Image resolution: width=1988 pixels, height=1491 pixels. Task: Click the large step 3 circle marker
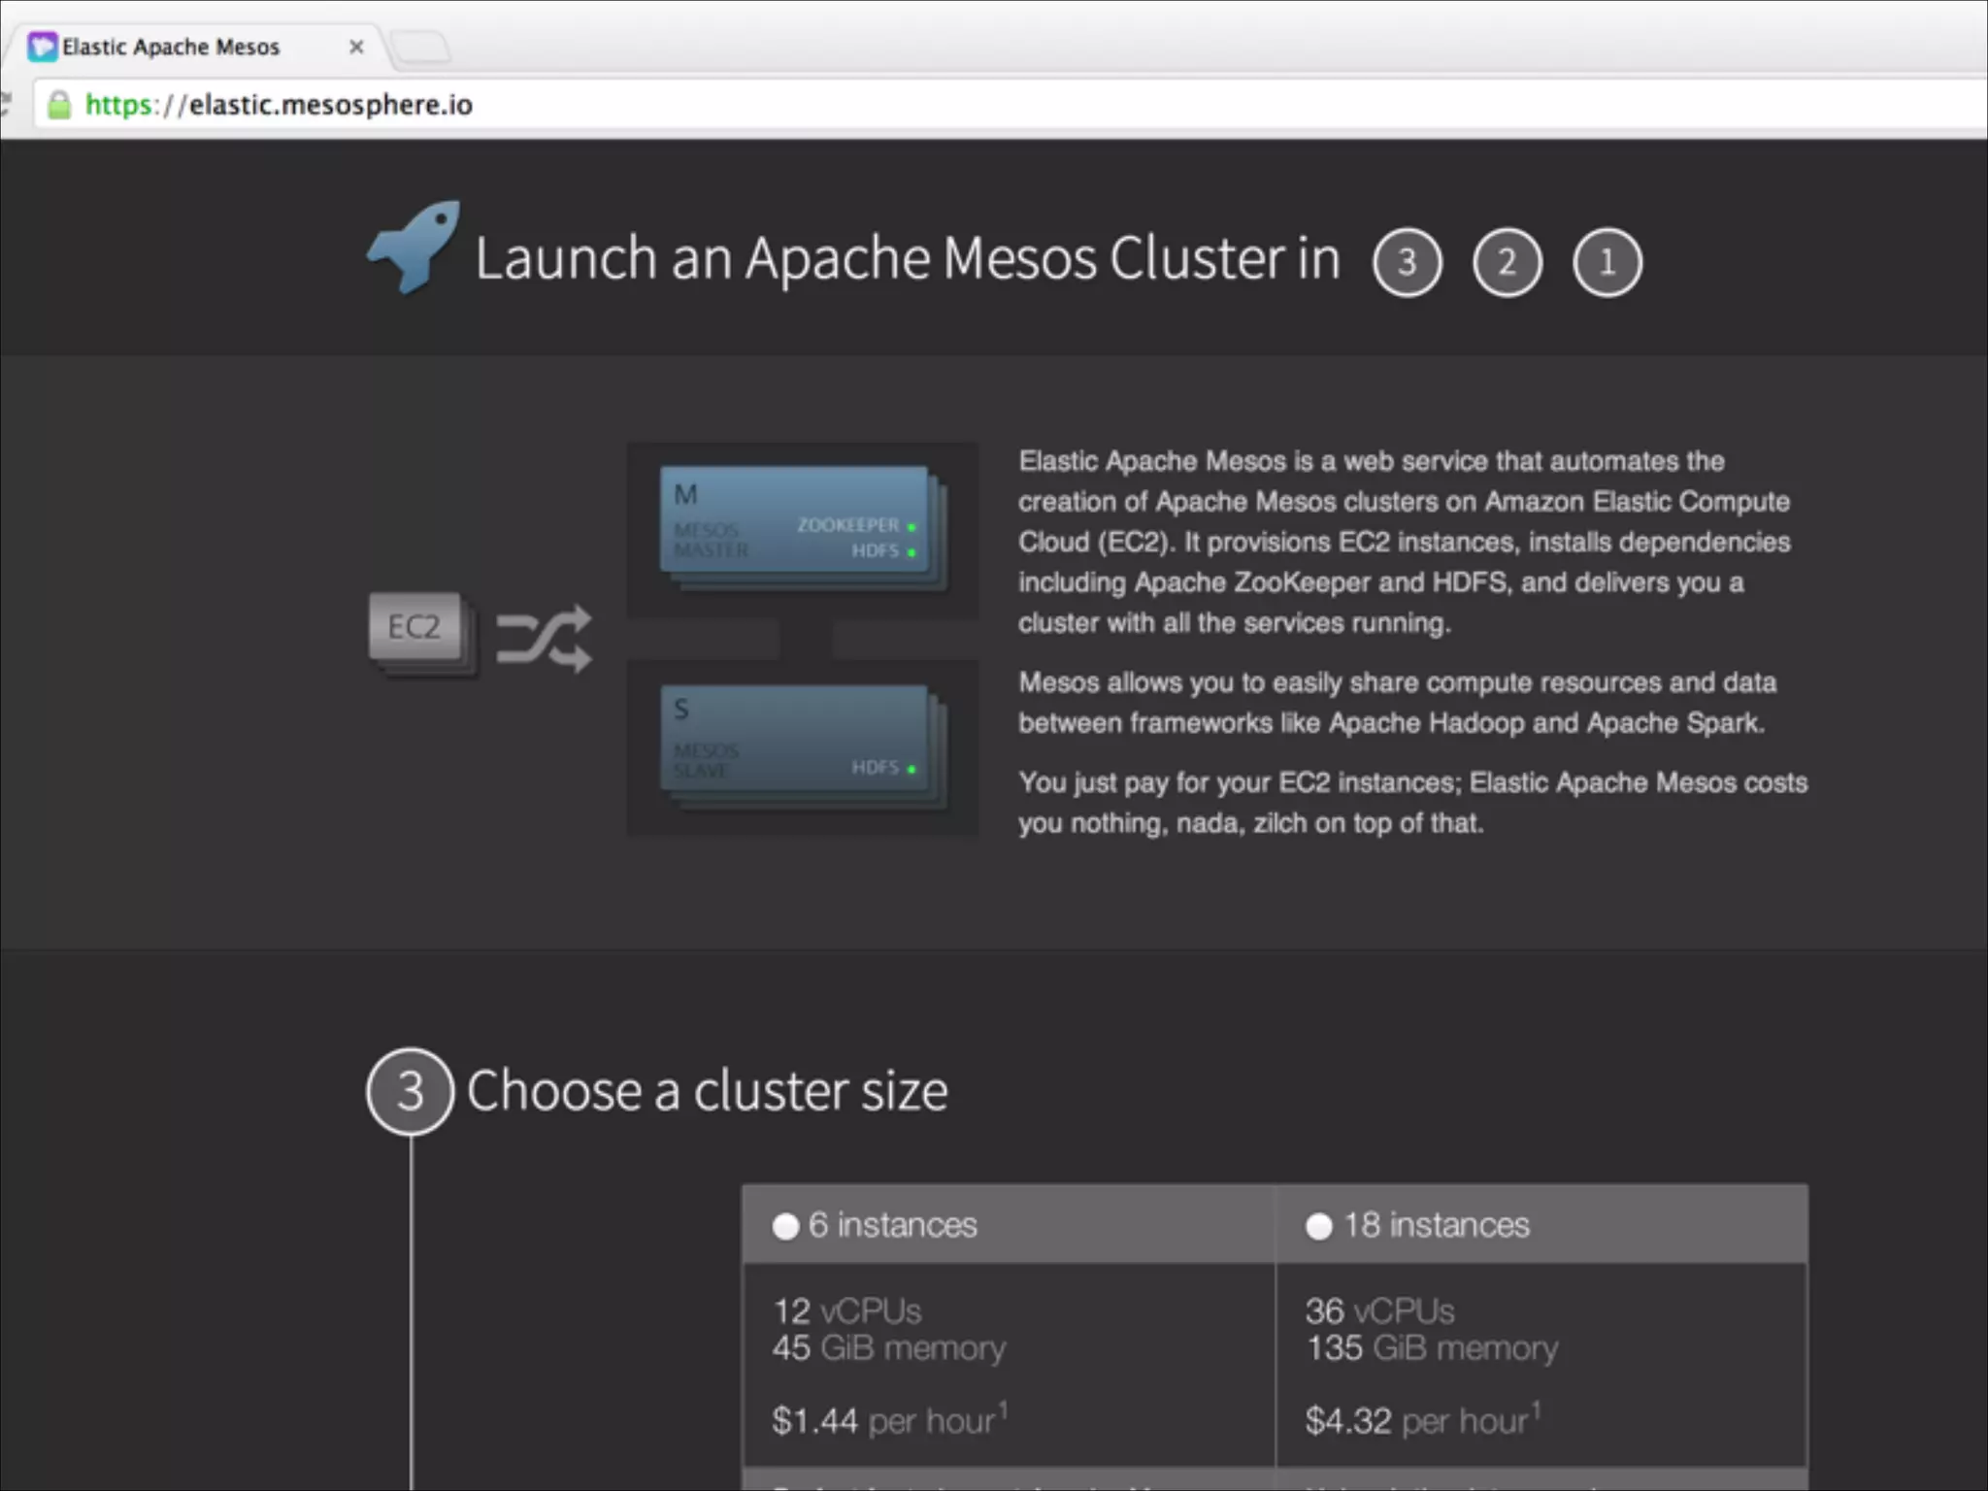click(410, 1091)
